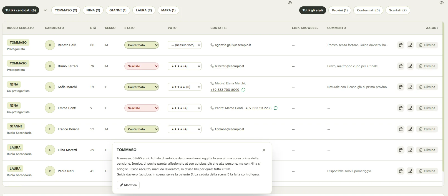Click the pencil icon for Franco Deiana

410,129
